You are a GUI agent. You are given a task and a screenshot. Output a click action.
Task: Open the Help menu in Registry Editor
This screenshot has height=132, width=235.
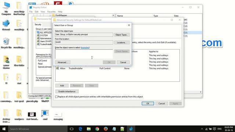pos(60,12)
